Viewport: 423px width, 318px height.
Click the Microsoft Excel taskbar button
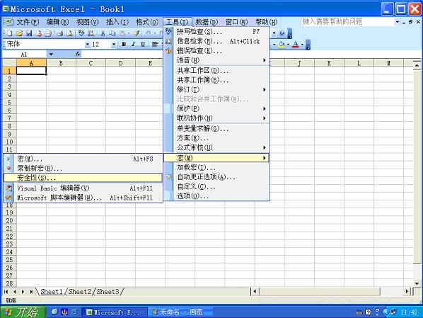coord(115,312)
